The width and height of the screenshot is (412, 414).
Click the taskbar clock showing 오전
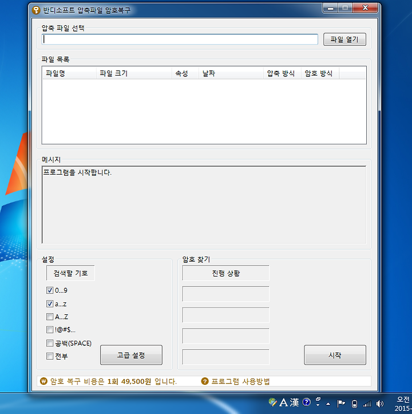[403, 403]
